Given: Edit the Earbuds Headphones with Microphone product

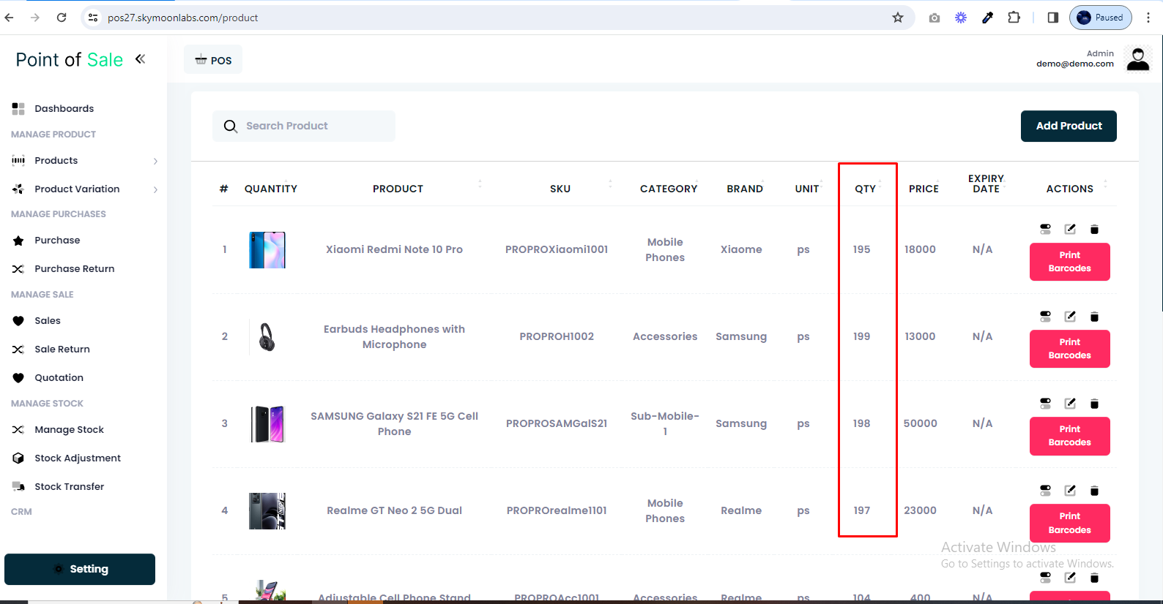Looking at the screenshot, I should (x=1070, y=316).
